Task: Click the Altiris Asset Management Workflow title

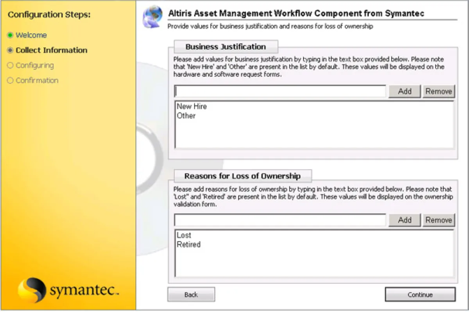Action: point(296,13)
